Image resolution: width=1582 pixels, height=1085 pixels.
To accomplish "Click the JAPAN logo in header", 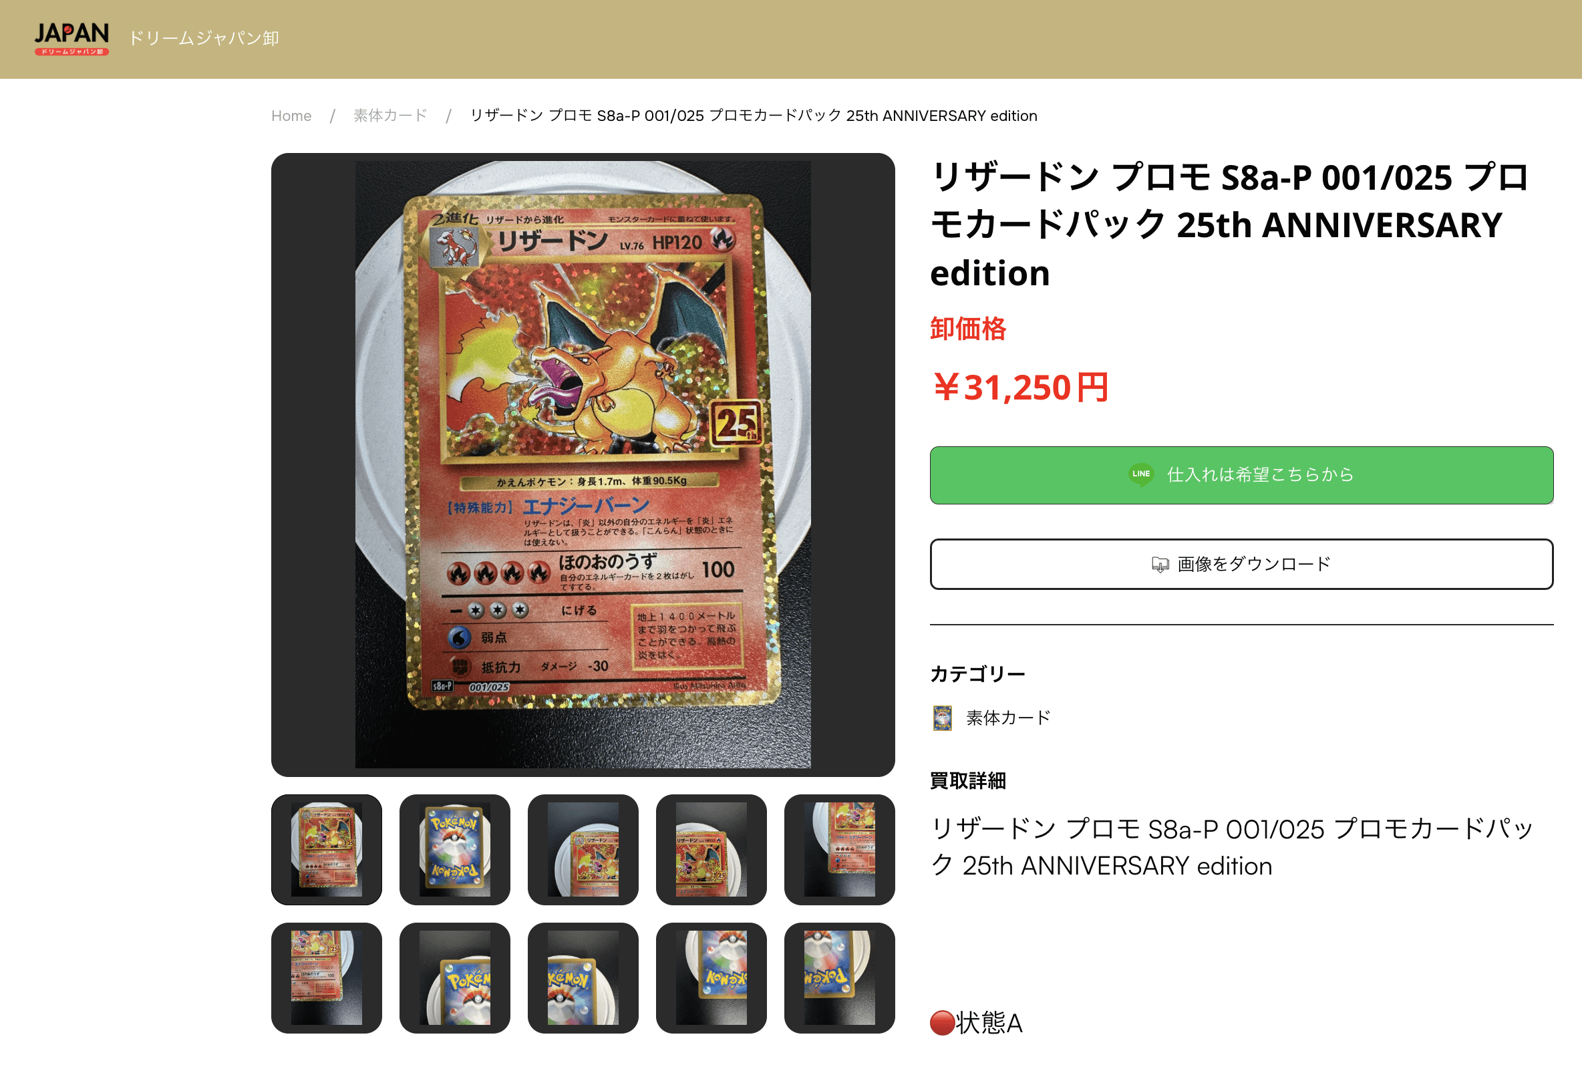I will tap(71, 39).
